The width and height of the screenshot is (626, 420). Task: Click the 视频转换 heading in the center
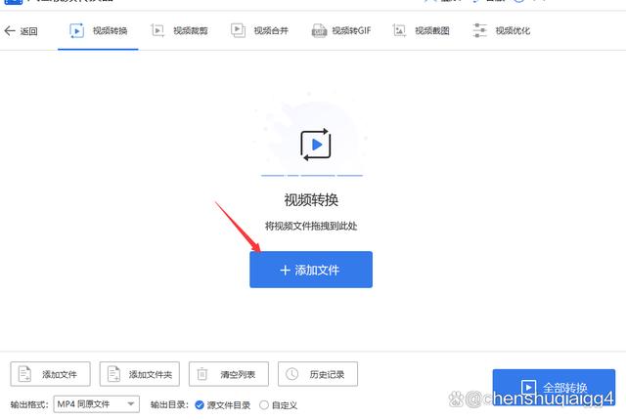click(311, 200)
